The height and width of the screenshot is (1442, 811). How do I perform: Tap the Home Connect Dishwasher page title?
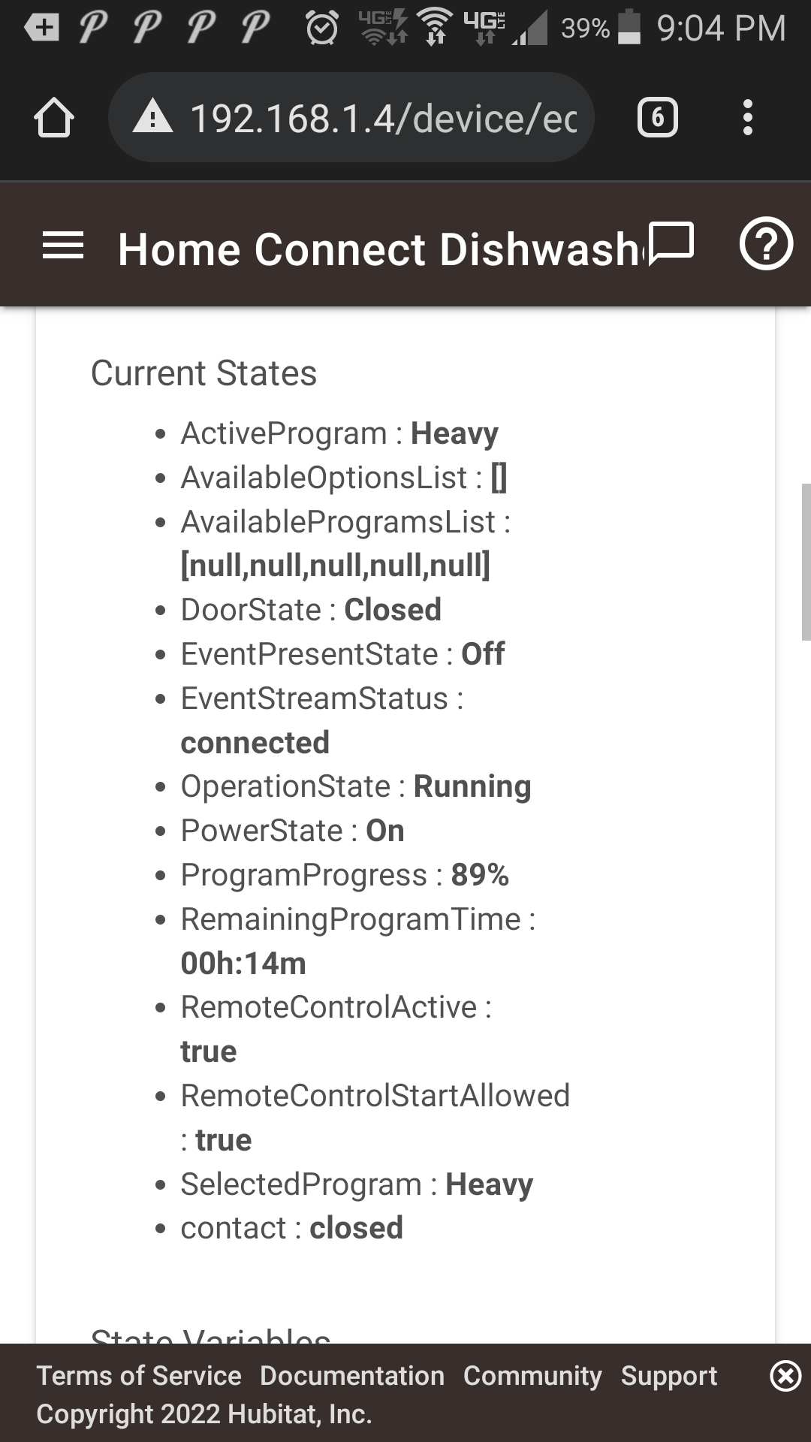tap(379, 249)
